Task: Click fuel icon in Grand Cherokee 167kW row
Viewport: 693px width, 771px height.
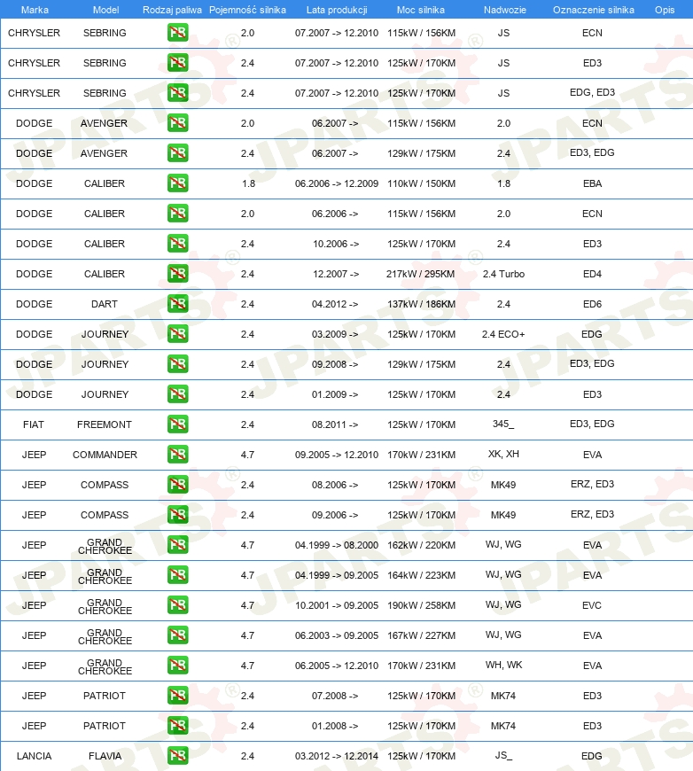Action: 177,635
